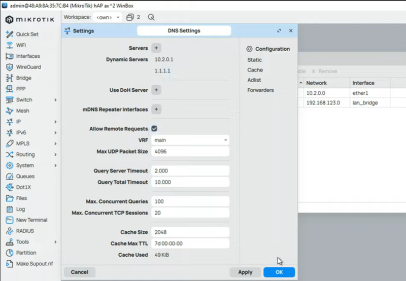Image resolution: width=406 pixels, height=281 pixels.
Task: Click the Apply button
Action: (245, 272)
